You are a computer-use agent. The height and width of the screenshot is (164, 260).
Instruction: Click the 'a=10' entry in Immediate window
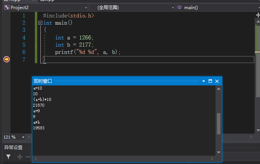tap(38, 88)
